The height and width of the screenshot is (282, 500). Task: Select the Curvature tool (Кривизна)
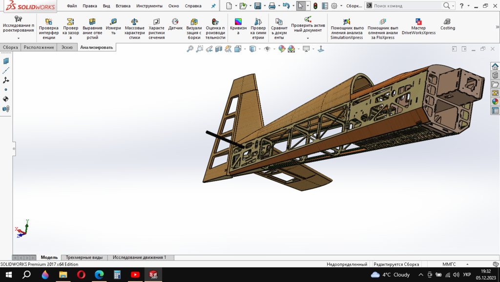tap(238, 28)
